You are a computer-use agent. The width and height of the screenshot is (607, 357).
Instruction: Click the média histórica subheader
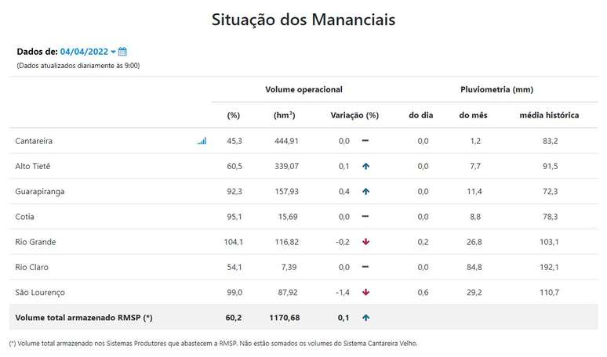(x=549, y=115)
